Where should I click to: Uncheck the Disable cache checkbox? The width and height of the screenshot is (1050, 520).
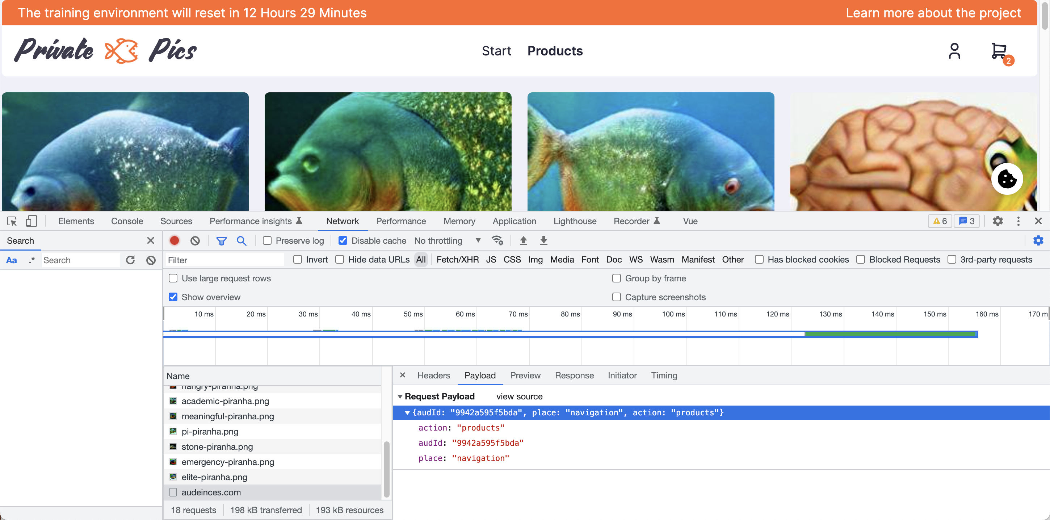click(343, 240)
